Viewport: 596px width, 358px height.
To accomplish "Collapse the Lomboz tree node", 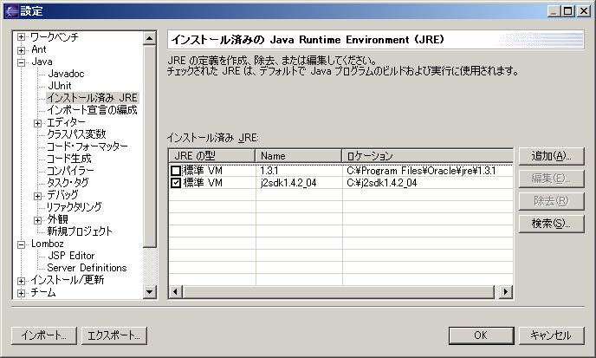I will pyautogui.click(x=22, y=244).
